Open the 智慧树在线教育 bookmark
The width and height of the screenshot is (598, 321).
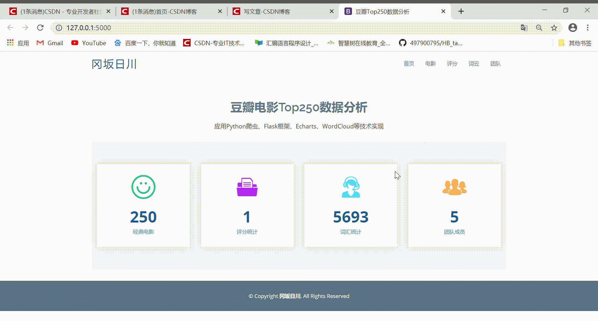[358, 43]
